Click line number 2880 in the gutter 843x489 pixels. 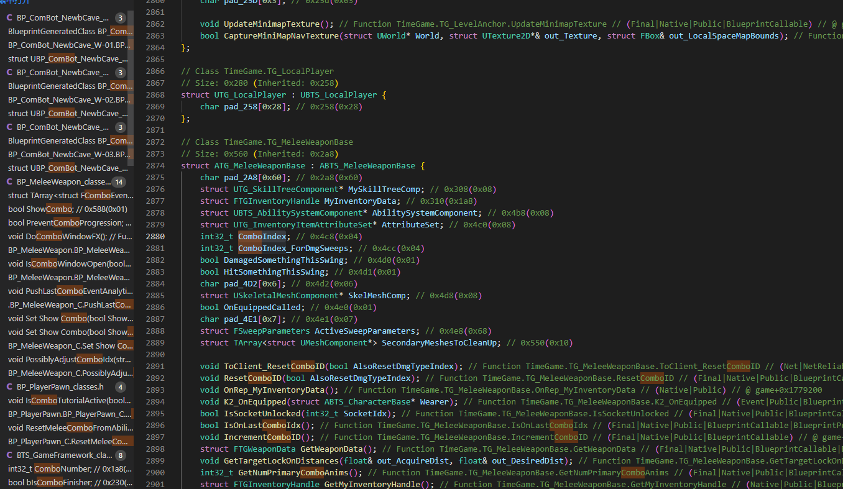(x=155, y=237)
